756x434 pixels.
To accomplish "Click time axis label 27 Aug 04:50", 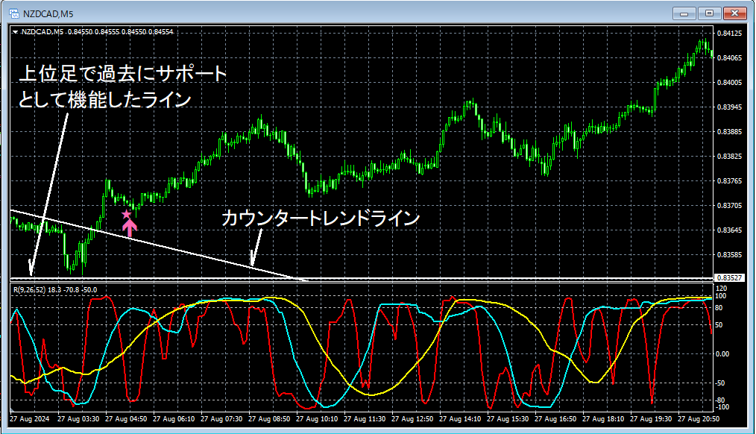I will point(126,419).
